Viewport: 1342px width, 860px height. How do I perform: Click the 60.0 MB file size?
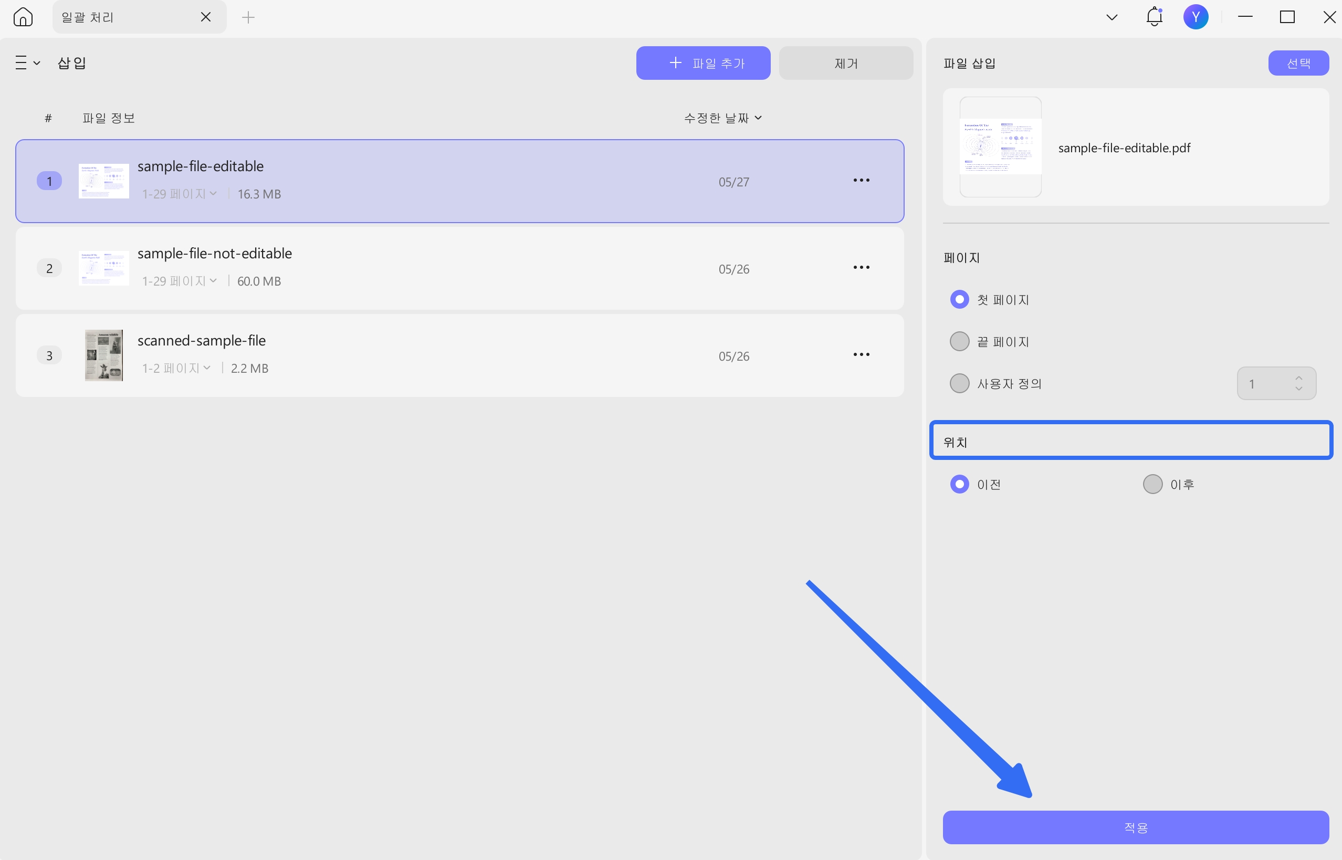click(259, 281)
